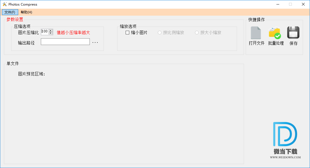Click the 输出路径 text input box

65,42
